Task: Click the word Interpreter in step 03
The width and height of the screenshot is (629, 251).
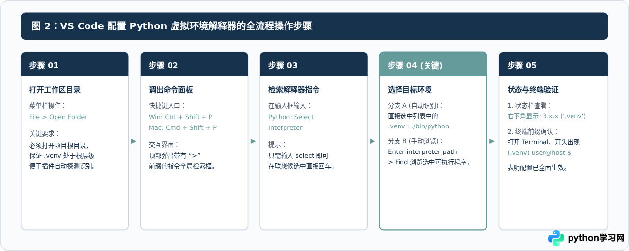Action: [286, 128]
